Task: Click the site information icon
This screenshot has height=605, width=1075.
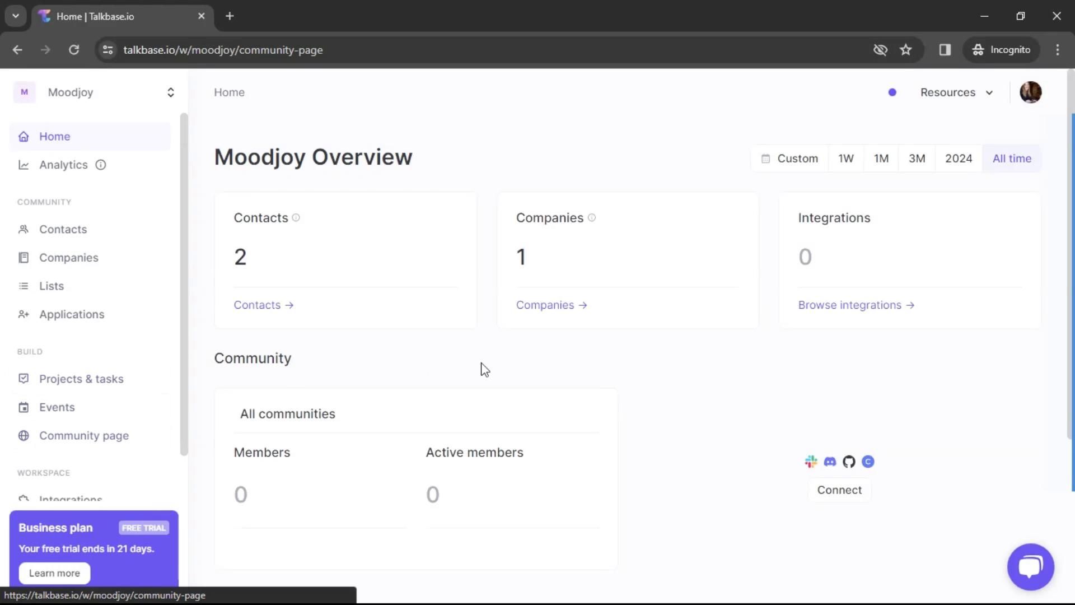Action: 107,50
